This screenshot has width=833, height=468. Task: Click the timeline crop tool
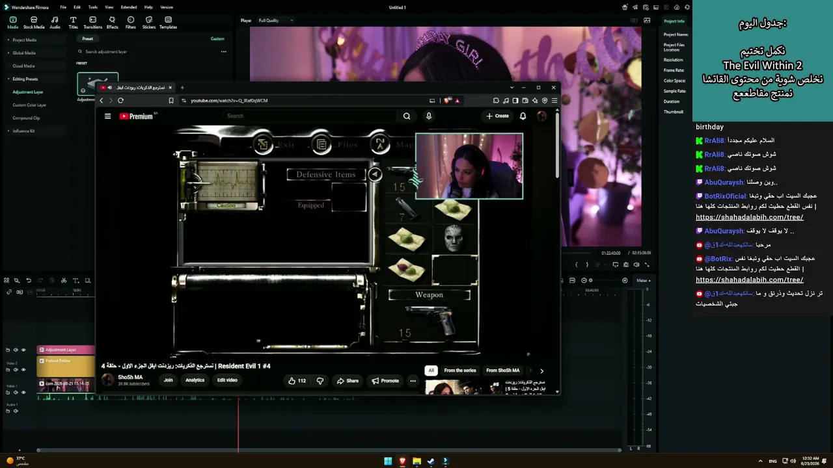[x=87, y=281]
